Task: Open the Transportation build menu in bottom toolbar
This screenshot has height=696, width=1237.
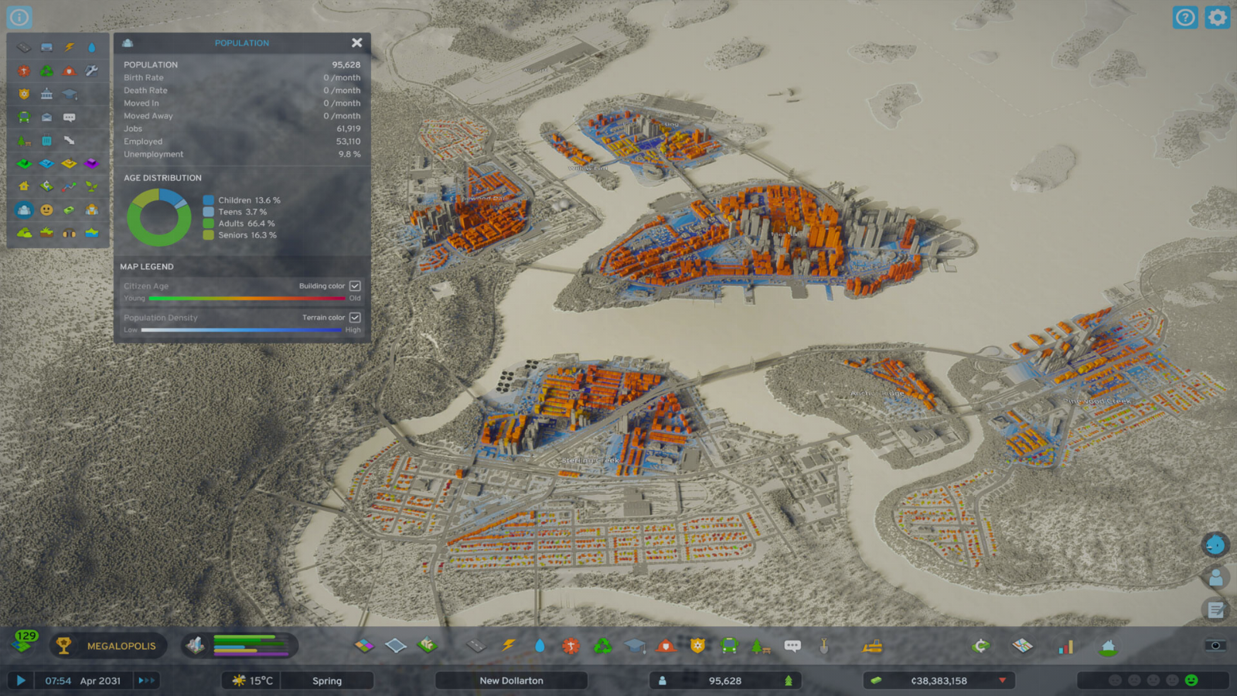Action: click(729, 646)
